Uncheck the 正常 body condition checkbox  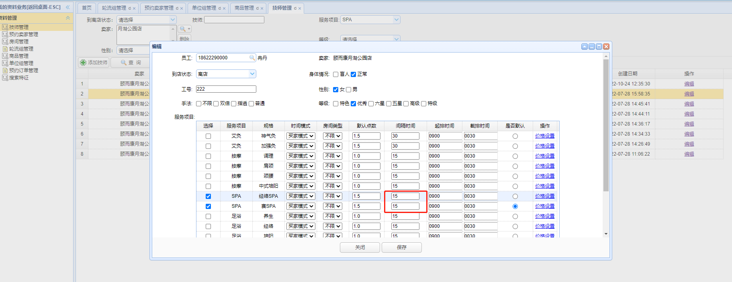353,74
